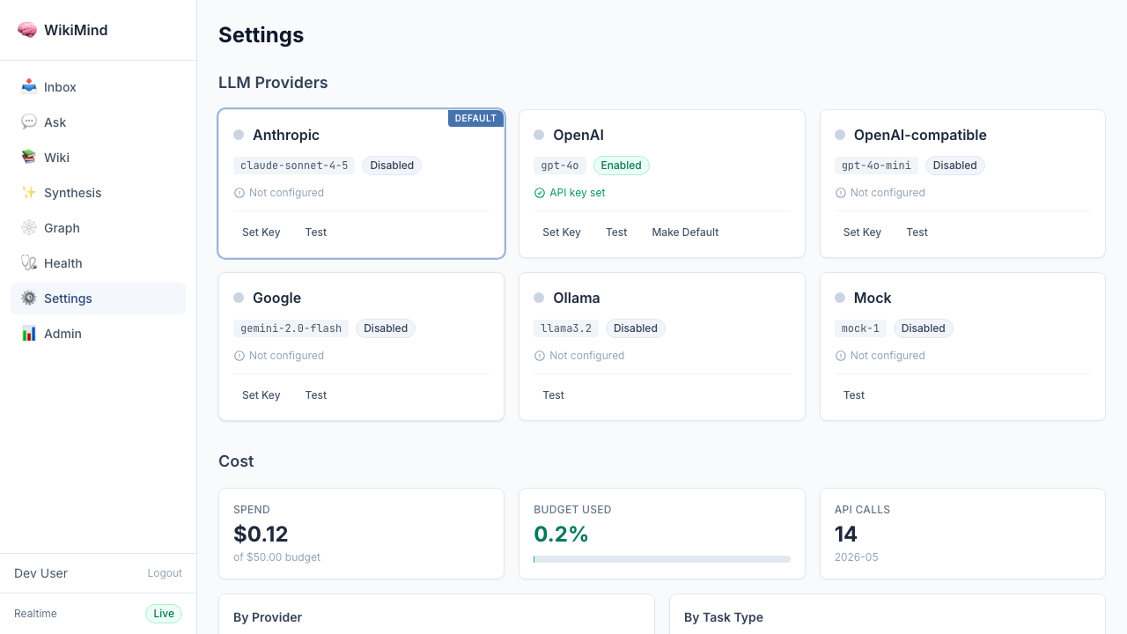Image resolution: width=1127 pixels, height=634 pixels.
Task: Click the OpenAI-compatible Disabled status badge
Action: click(x=955, y=166)
